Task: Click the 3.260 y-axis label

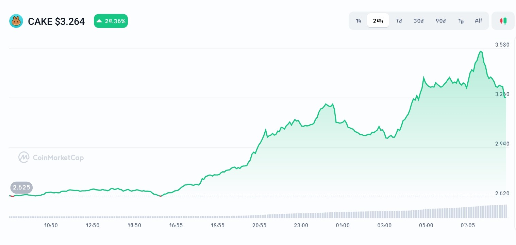Action: coord(502,94)
